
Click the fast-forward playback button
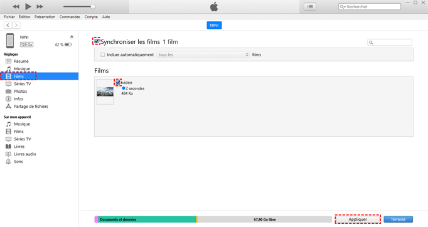[40, 6]
